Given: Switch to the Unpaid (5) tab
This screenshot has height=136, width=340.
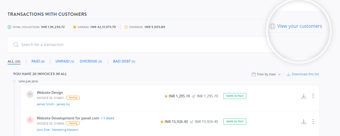Looking at the screenshot, I should [x=65, y=61].
